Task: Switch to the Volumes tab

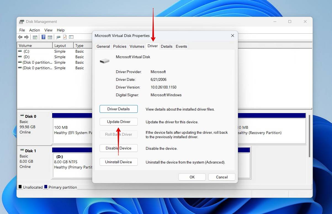Action: (x=137, y=46)
